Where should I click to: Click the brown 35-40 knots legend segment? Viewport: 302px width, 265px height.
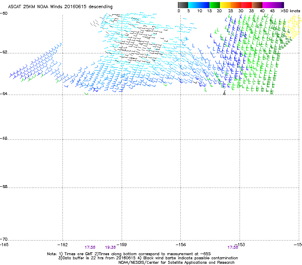(x=257, y=5)
